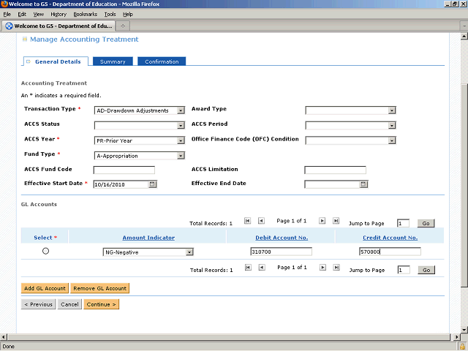Expand the Transaction Type dropdown
This screenshot has width=468, height=351.
point(181,111)
